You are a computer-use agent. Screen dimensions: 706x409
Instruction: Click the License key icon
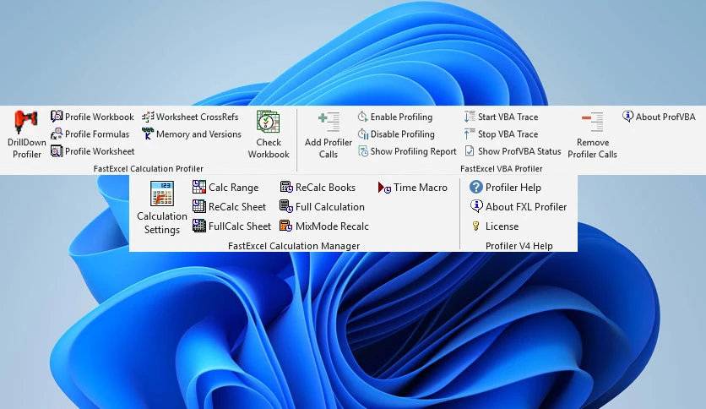476,226
